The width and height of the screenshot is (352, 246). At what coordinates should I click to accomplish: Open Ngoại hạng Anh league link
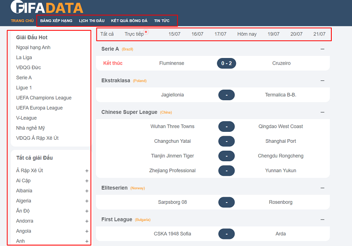pyautogui.click(x=33, y=47)
